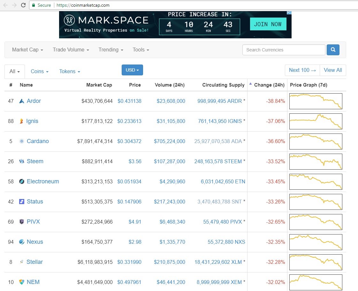Image resolution: width=358 pixels, height=291 pixels.
Task: Open Ignis 7-day price graph
Action: pos(316,121)
